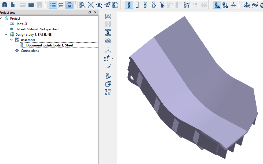
Task: Click the magnifier-on-part search icon
Action: pyautogui.click(x=82, y=5)
